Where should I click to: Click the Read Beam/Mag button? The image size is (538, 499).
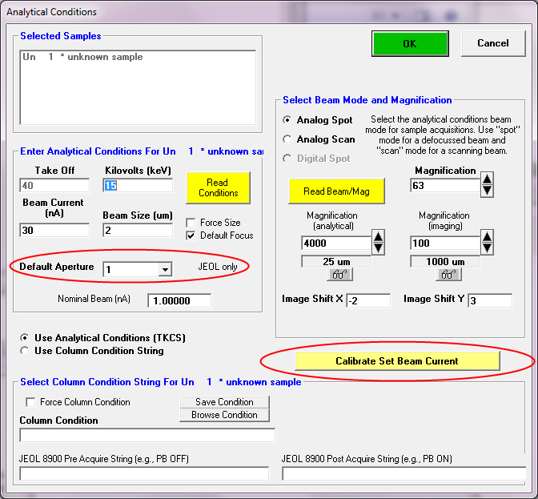pos(336,191)
